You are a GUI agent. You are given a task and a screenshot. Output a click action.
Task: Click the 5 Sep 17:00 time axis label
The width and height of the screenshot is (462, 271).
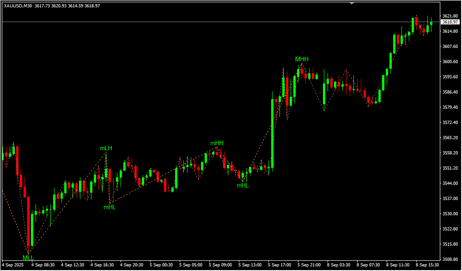coord(280,265)
